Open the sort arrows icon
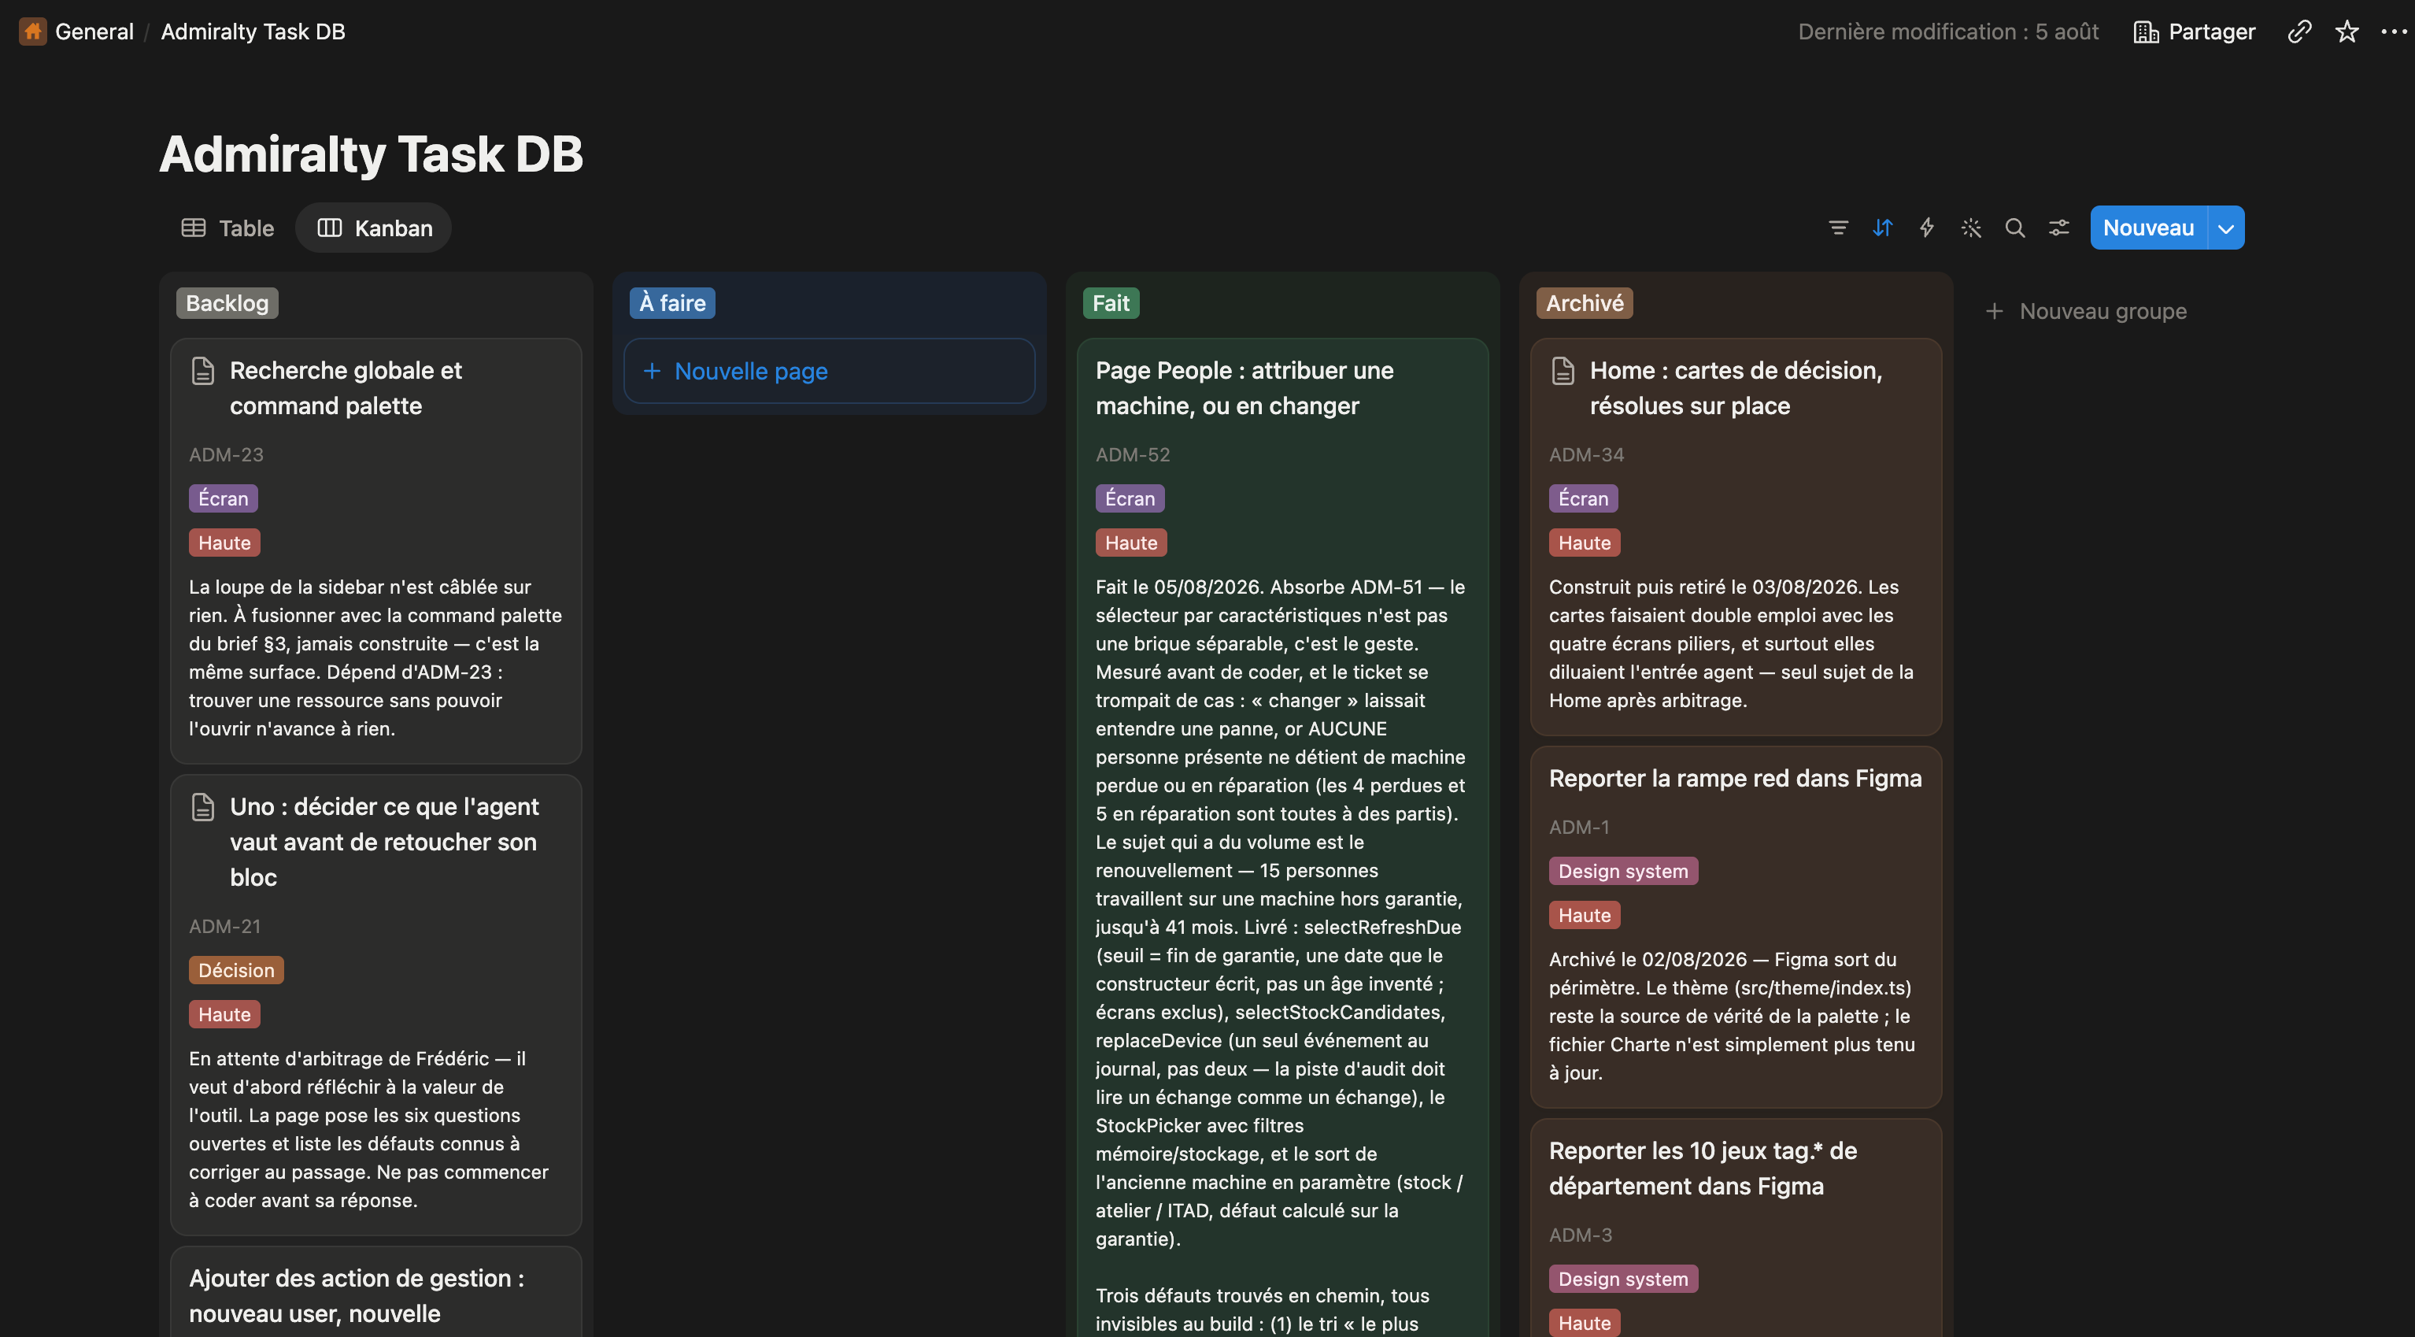This screenshot has width=2415, height=1337. point(1881,228)
